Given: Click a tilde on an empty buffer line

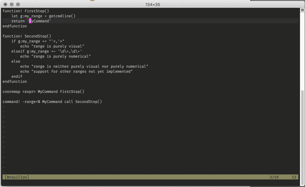Looking at the screenshot, I should coord(3,126).
